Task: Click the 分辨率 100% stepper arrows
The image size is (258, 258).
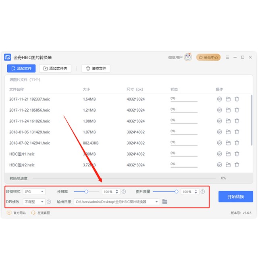Action: pyautogui.click(x=117, y=191)
